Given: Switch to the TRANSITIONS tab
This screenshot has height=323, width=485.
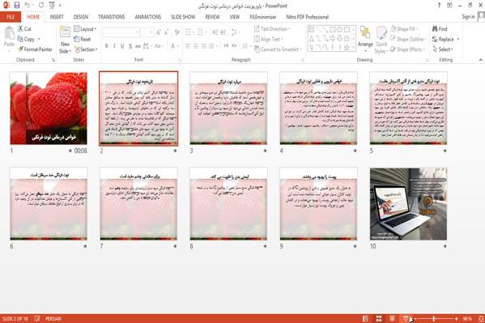Looking at the screenshot, I should tap(112, 17).
